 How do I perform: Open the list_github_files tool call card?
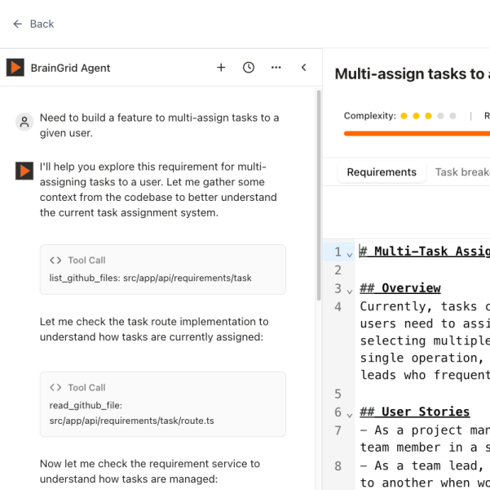(x=163, y=269)
